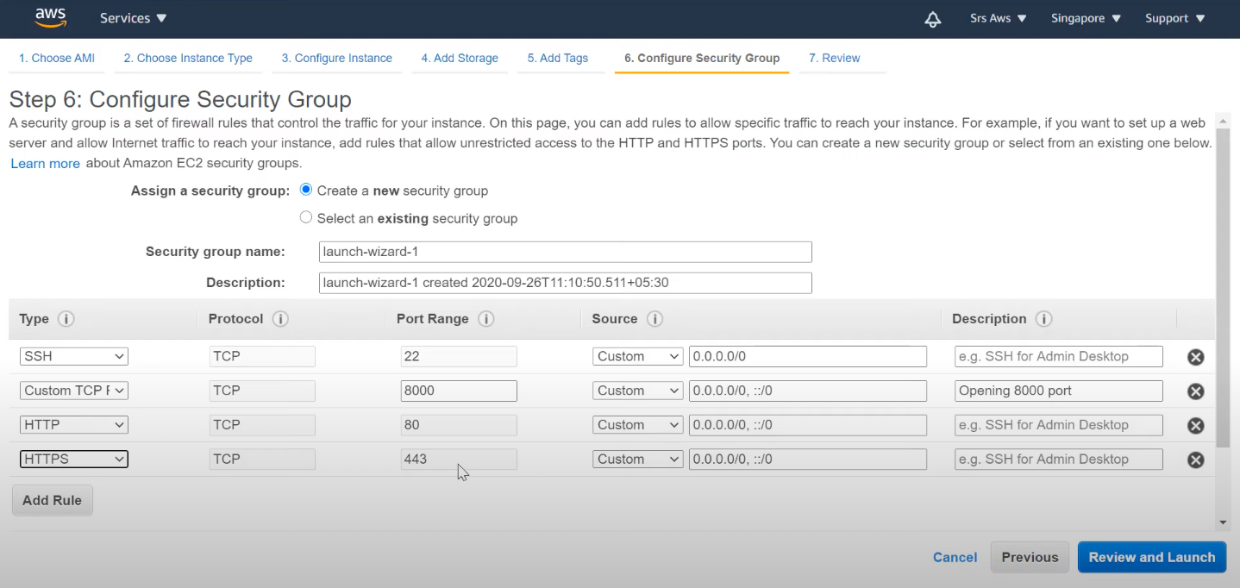Click info icon beside Protocol header
1240x588 pixels.
(280, 319)
